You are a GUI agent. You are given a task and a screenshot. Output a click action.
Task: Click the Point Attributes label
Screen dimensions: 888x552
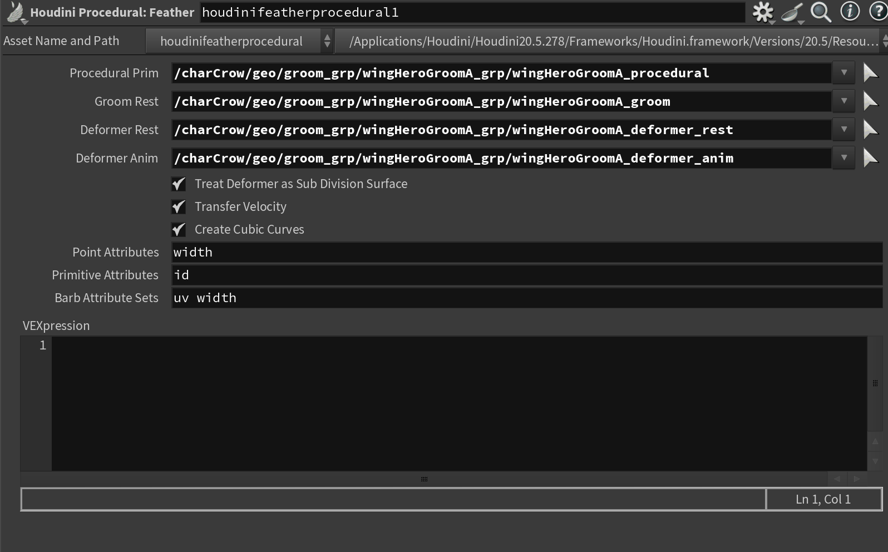tap(116, 252)
